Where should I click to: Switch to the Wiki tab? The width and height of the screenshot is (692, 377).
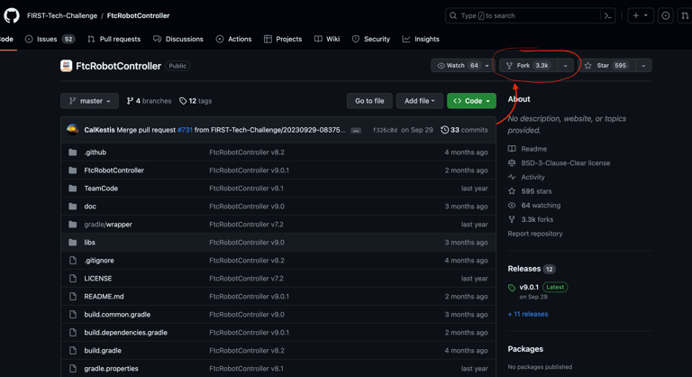(x=327, y=39)
